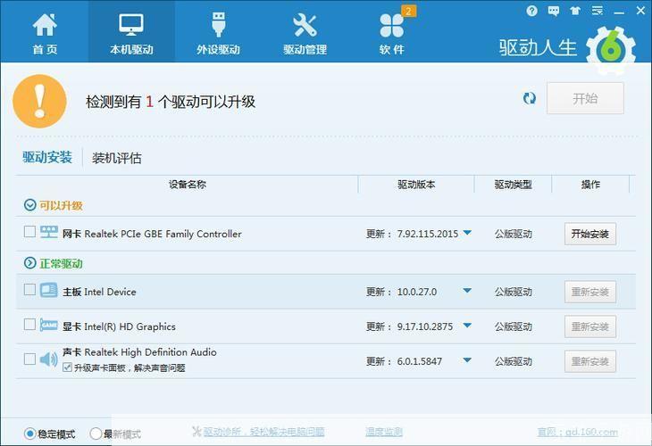Screen dimensions: 652x446
Task: Click 声卡 Realtek High Definition Audio text
Action: click(x=139, y=352)
